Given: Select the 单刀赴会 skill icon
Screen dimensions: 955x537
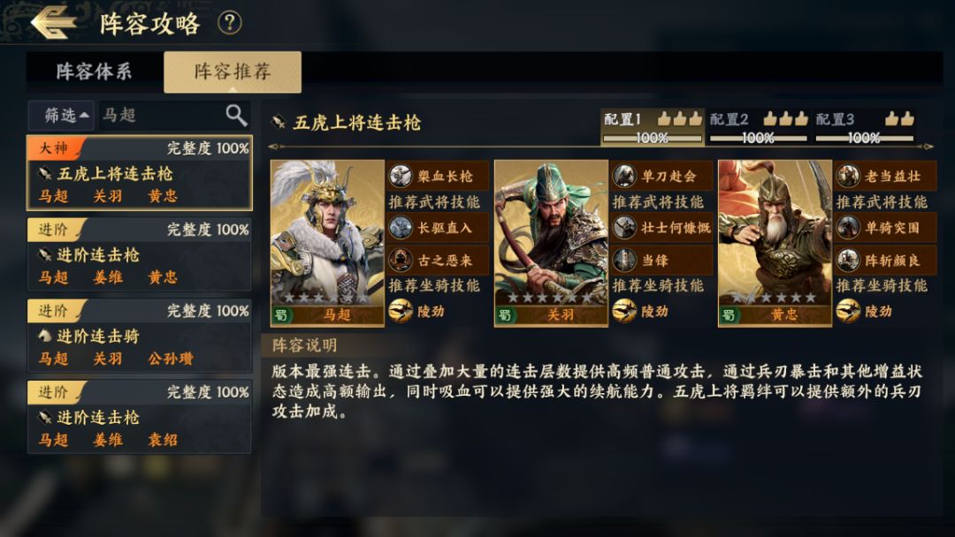Looking at the screenshot, I should [x=623, y=177].
